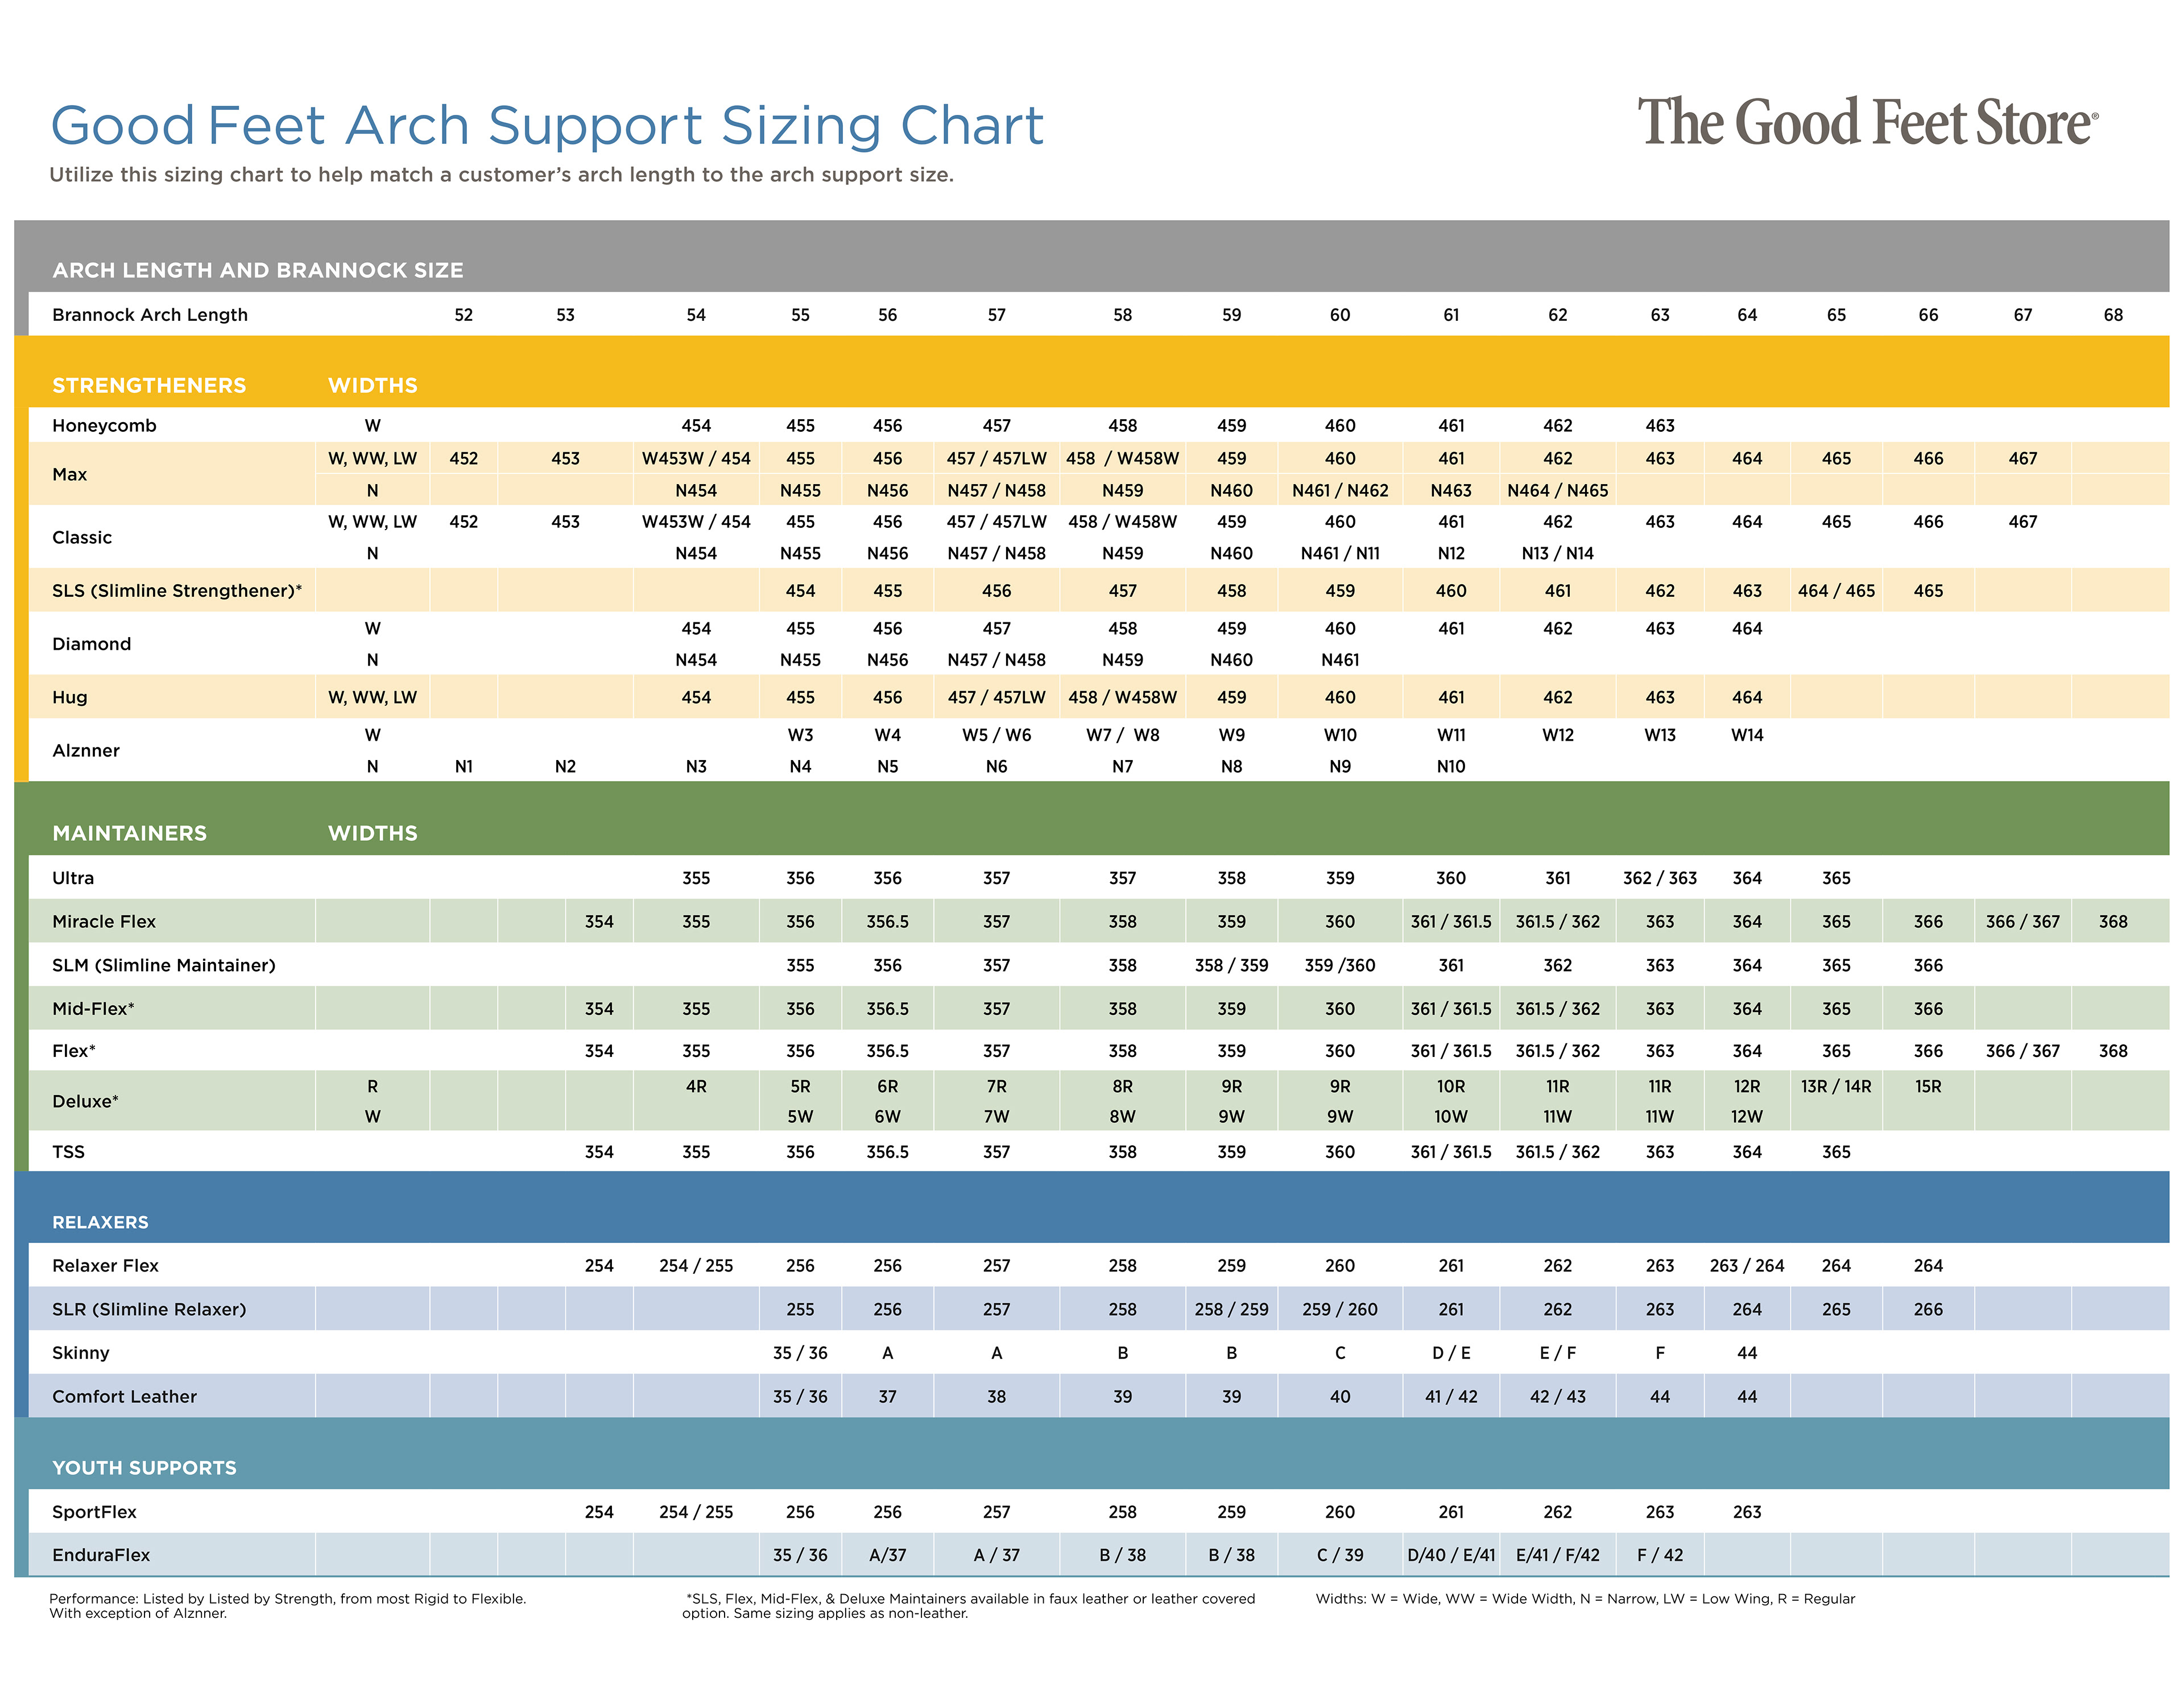This screenshot has height=1689, width=2184.
Task: Click the Widths legend footnote text
Action: 1584,1598
